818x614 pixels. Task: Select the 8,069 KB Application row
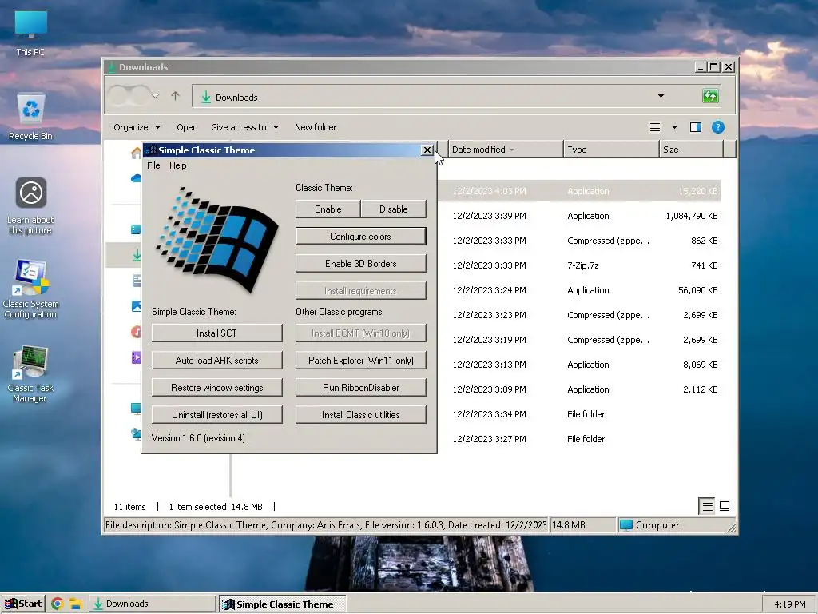pyautogui.click(x=579, y=365)
